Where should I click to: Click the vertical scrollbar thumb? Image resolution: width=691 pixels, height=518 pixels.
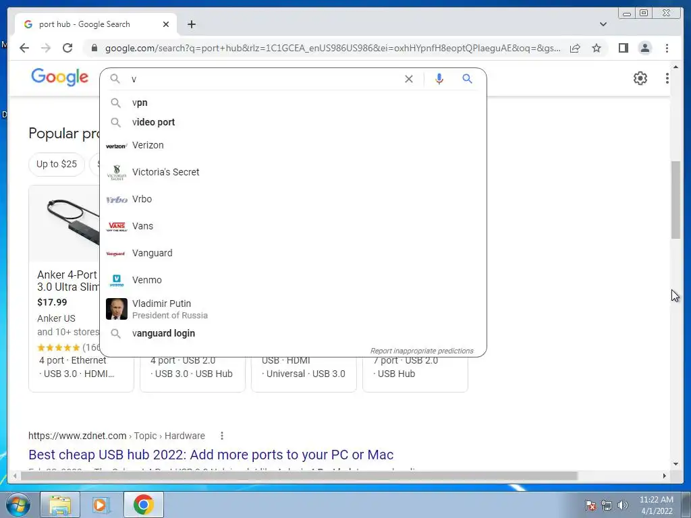pyautogui.click(x=675, y=200)
